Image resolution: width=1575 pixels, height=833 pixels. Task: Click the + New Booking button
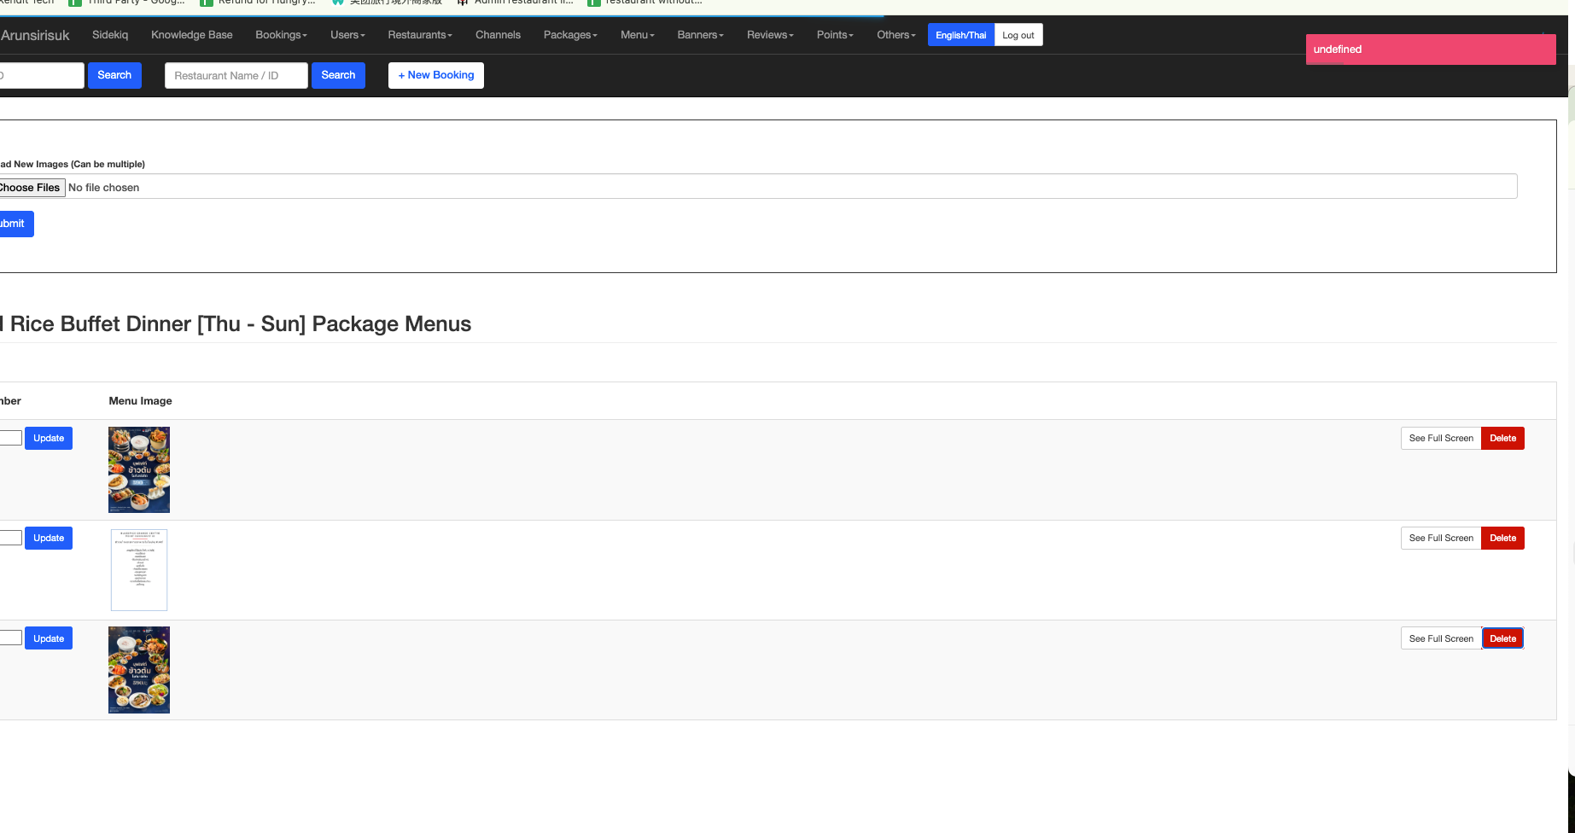(x=435, y=75)
